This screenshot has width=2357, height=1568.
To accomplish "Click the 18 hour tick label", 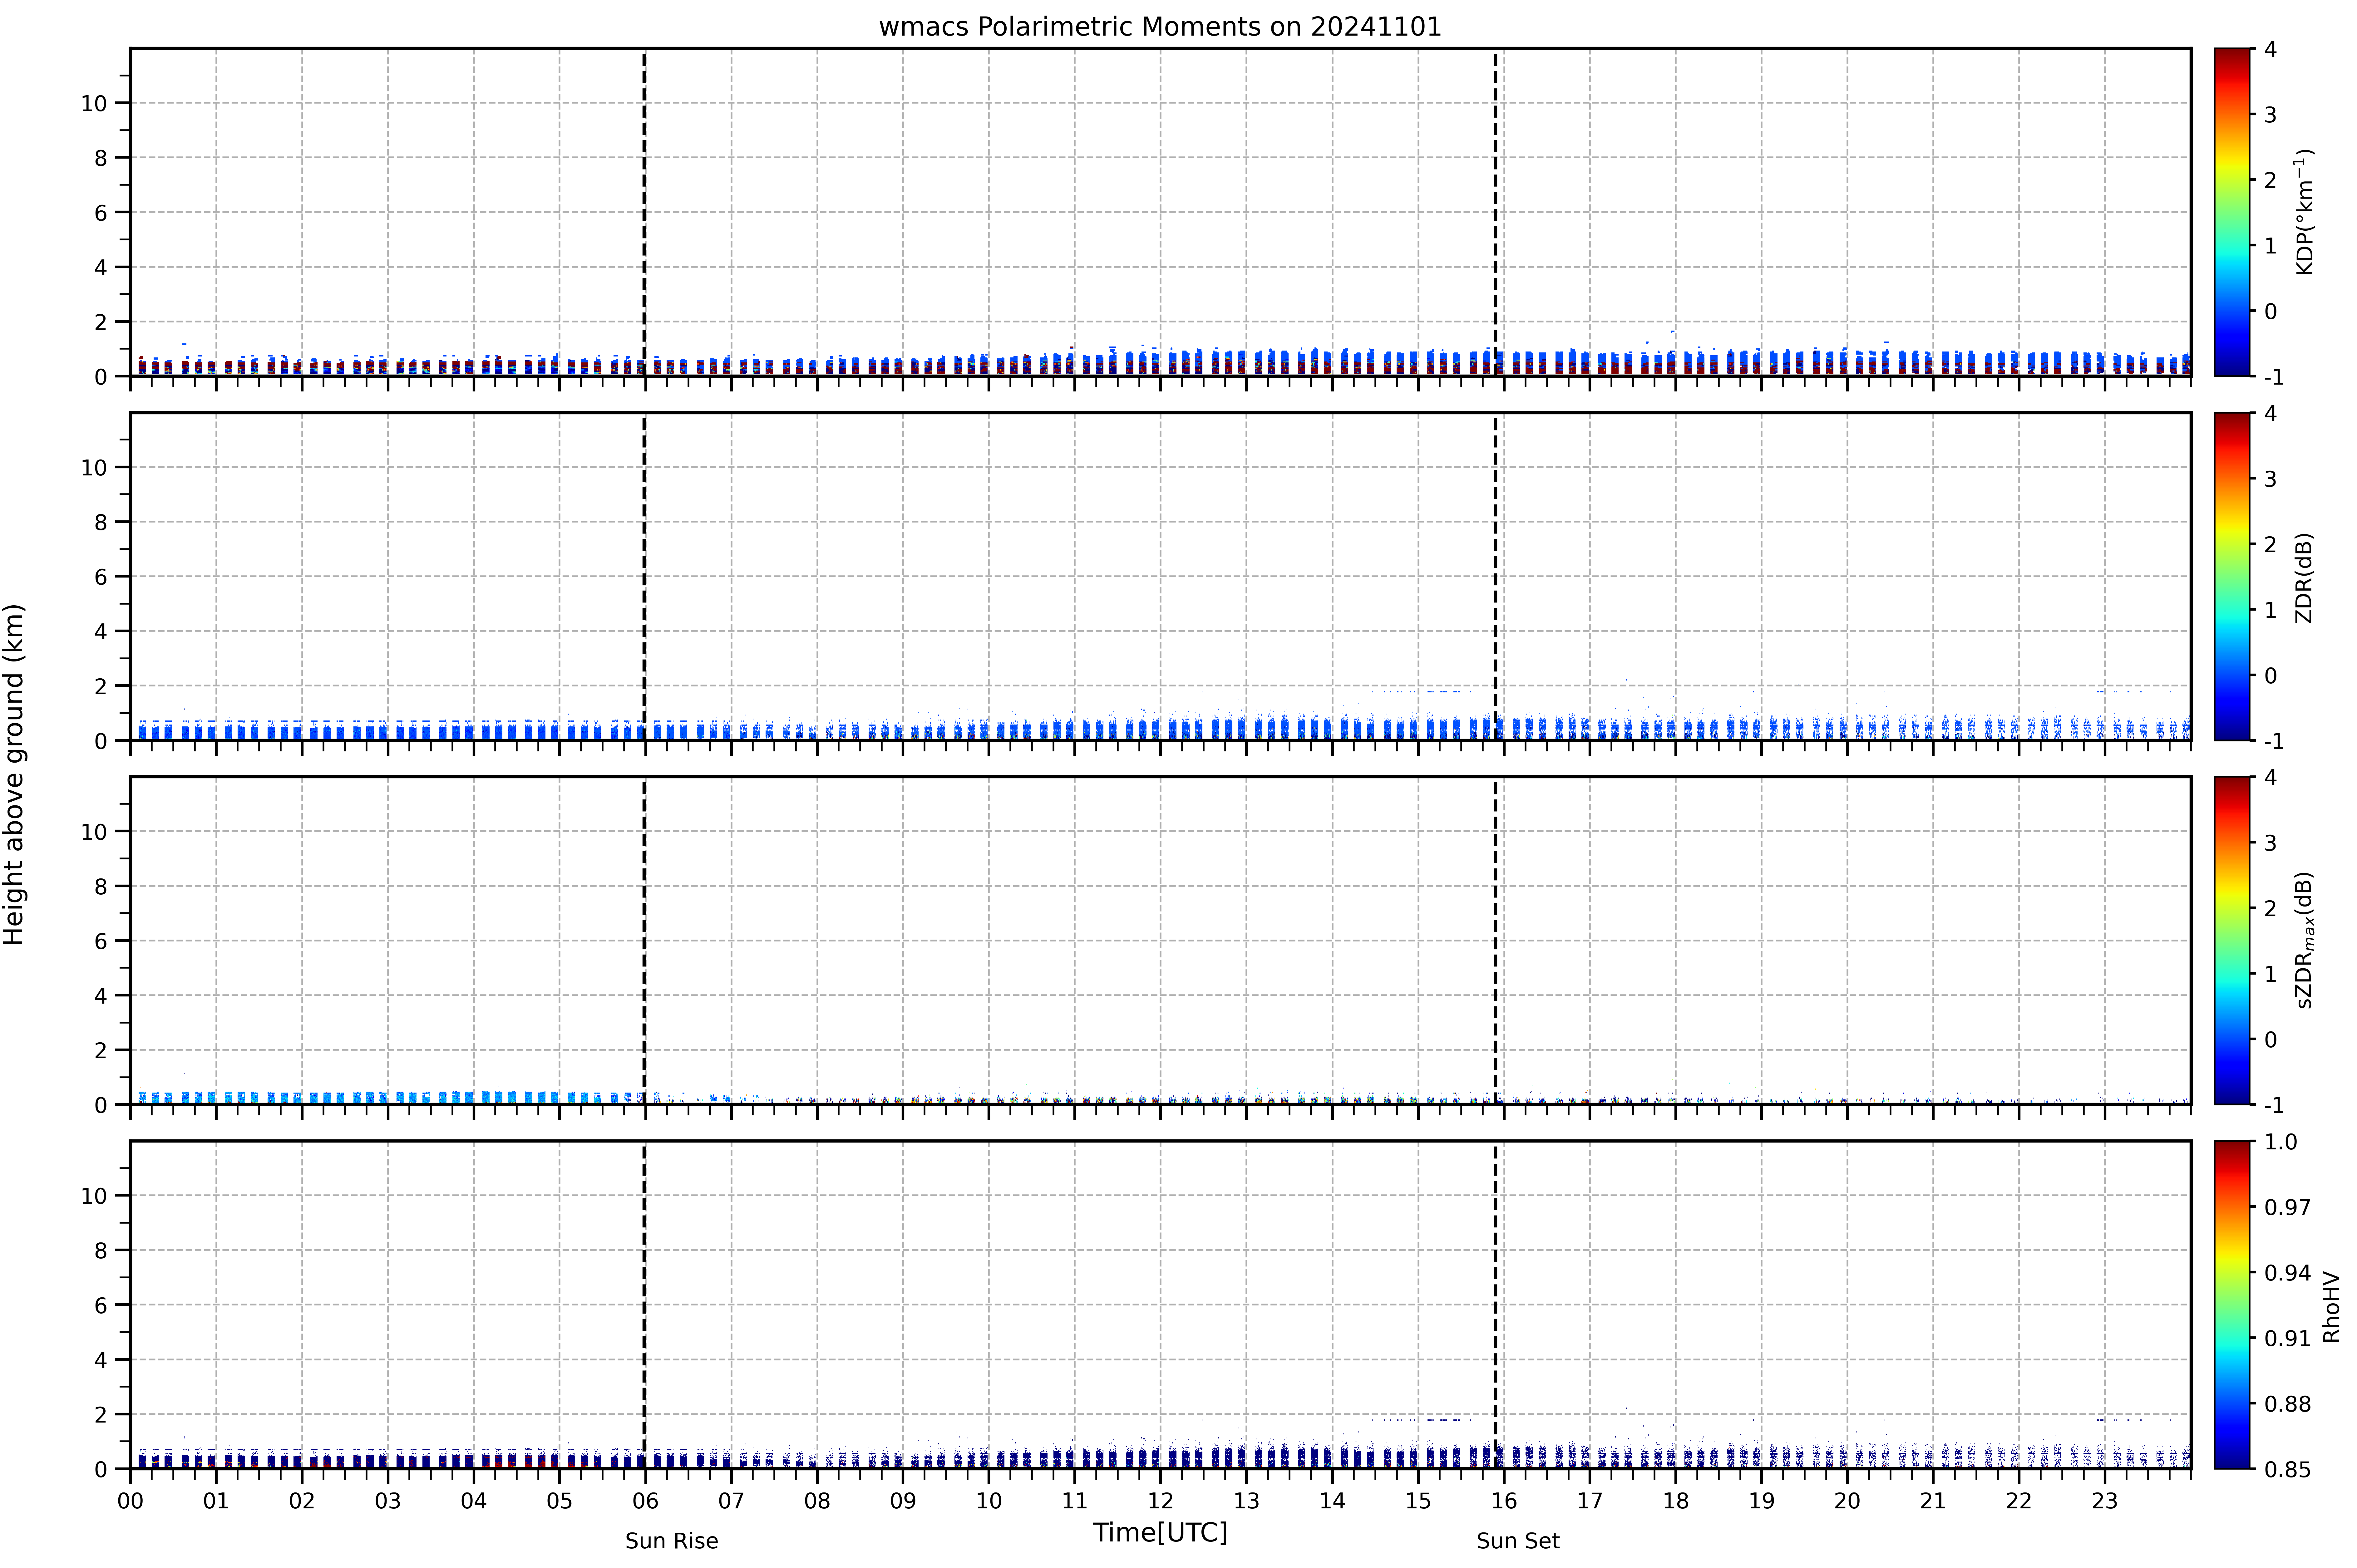I will coord(1676,1501).
